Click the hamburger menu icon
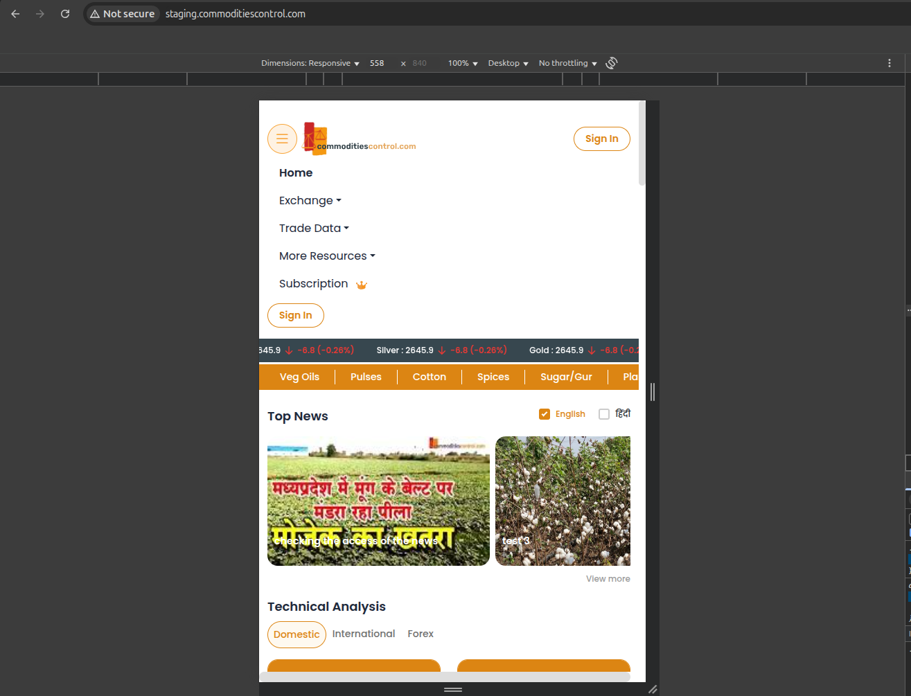Screen dimensions: 911x696 (x=282, y=139)
